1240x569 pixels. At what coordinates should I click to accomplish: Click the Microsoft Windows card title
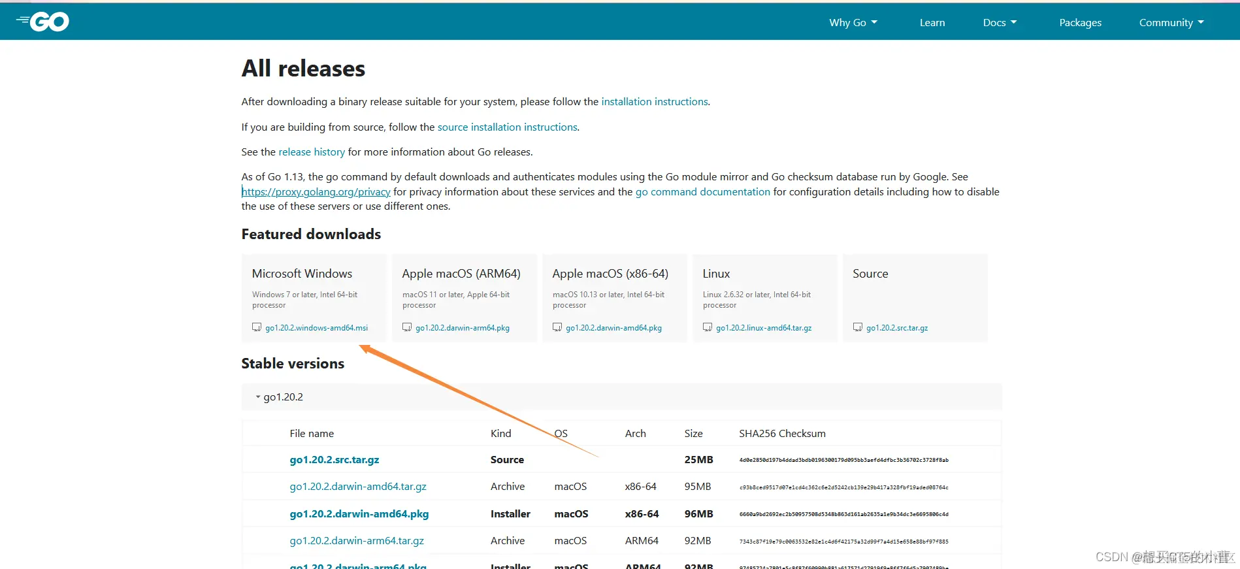(x=302, y=274)
